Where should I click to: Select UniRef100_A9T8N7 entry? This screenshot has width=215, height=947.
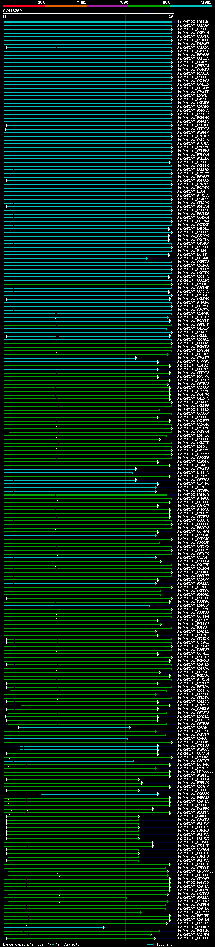(193, 901)
